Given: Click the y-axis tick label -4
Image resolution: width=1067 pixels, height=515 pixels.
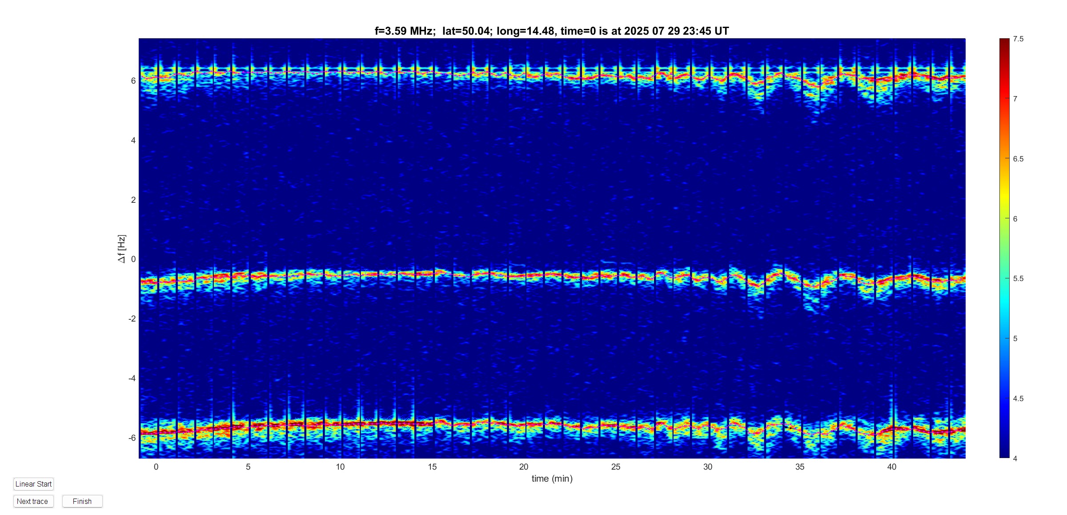Looking at the screenshot, I should (x=132, y=378).
